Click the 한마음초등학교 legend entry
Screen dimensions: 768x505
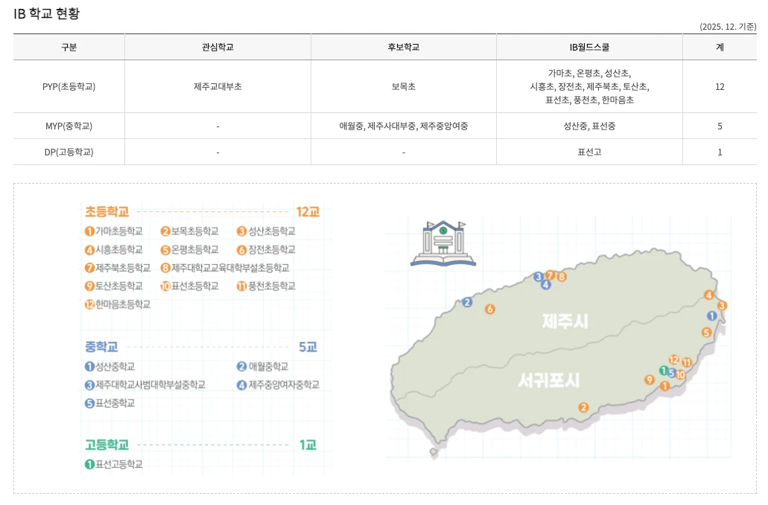[x=118, y=304]
